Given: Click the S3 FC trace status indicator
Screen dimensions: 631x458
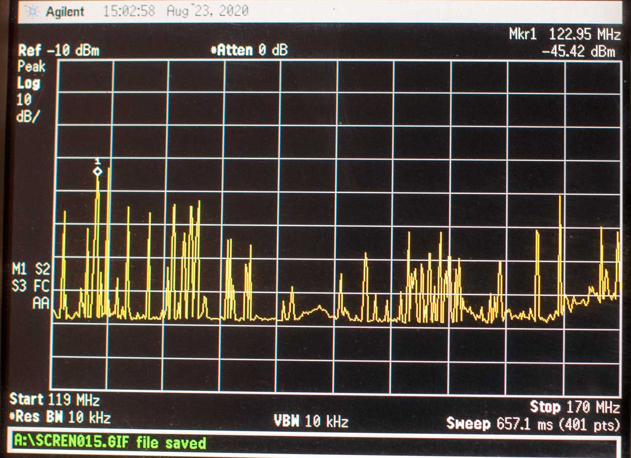Looking at the screenshot, I should (x=32, y=286).
